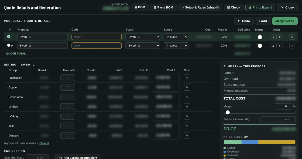
Task: Click Manual h field for Despatch
Action: point(68,135)
